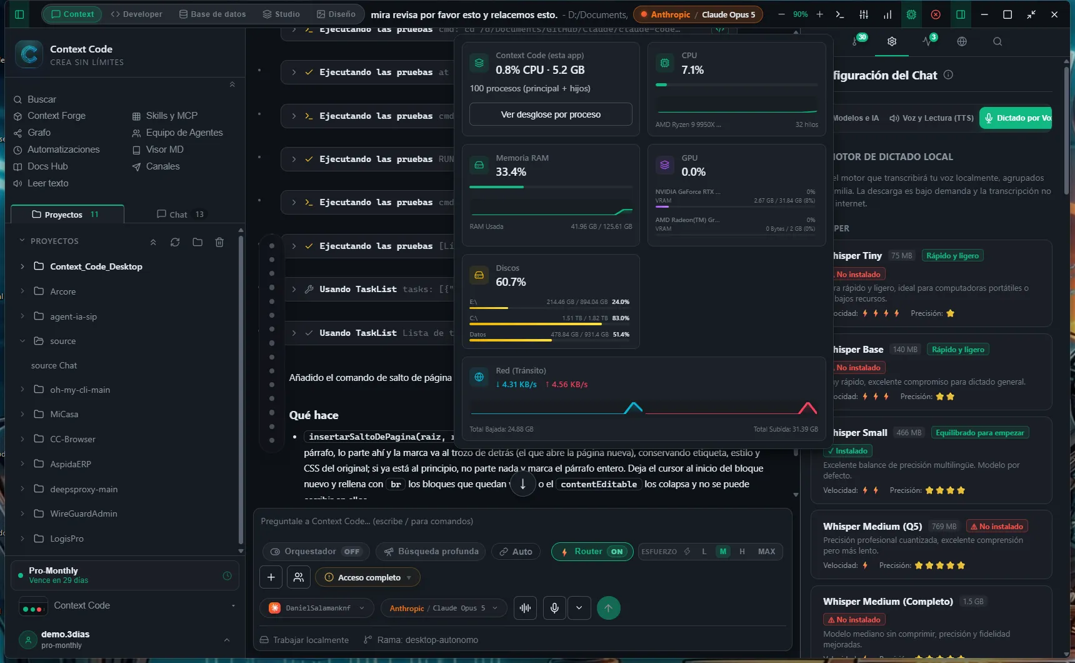The image size is (1075, 663).
Task: Toggle Orquestador OFF switch
Action: (x=316, y=552)
